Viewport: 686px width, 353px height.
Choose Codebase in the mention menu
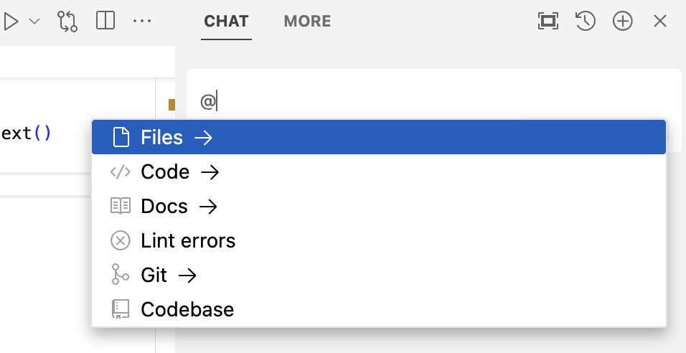187,310
